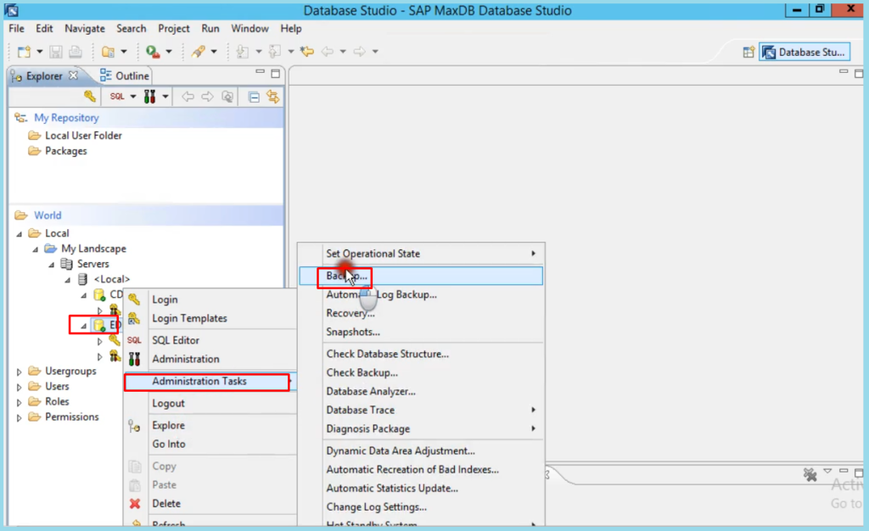The width and height of the screenshot is (869, 531).
Task: Expand the Usergroups tree node
Action: click(19, 371)
